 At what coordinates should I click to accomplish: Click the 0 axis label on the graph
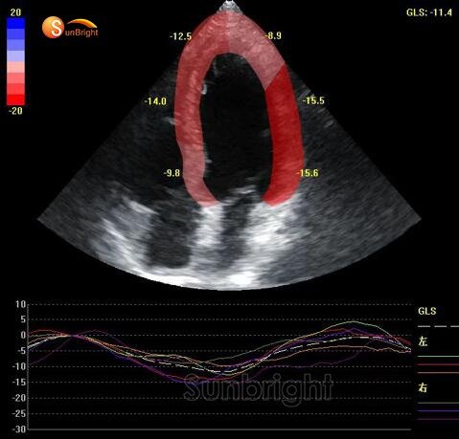23,335
